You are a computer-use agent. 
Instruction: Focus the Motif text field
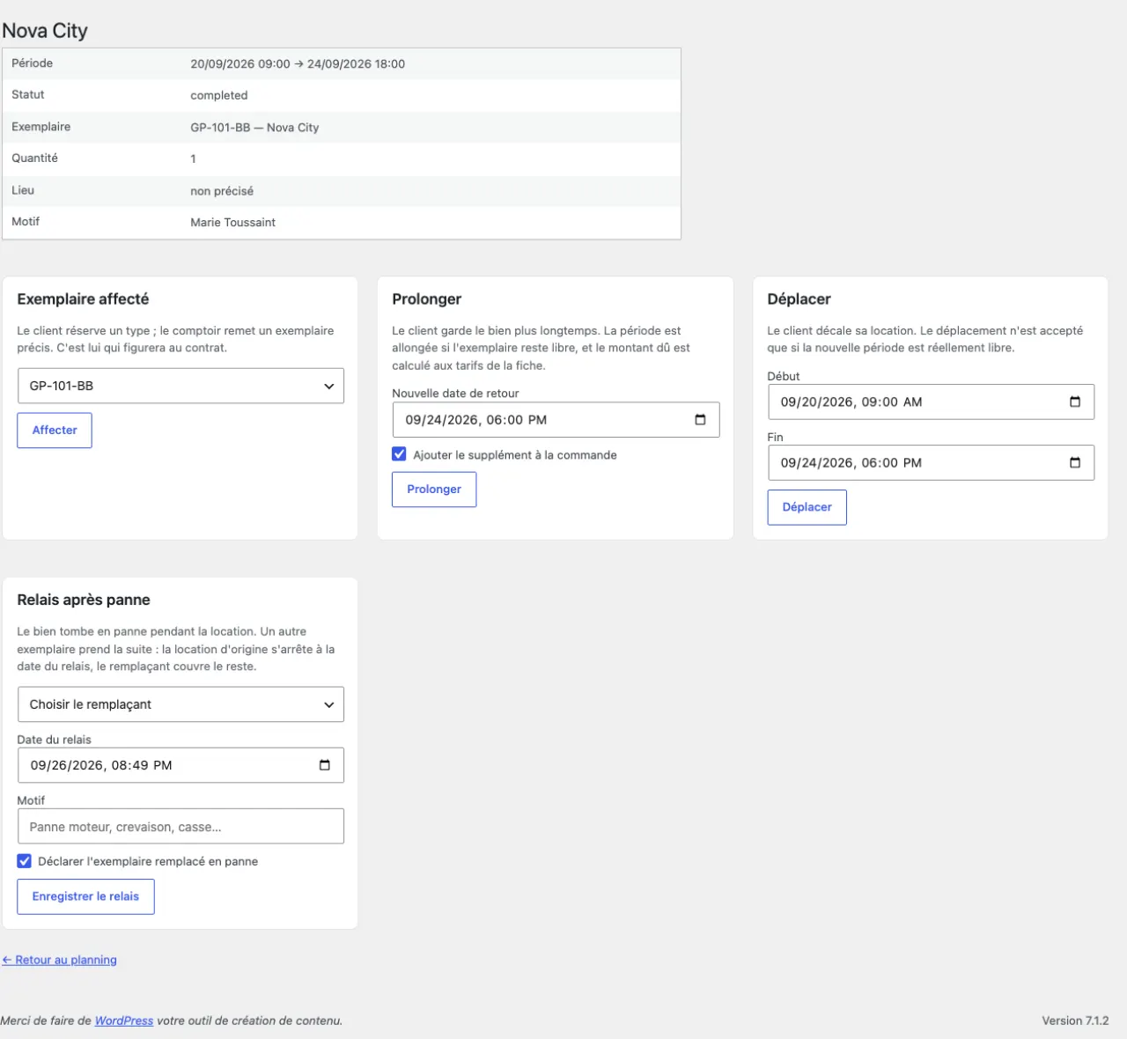pyautogui.click(x=180, y=827)
